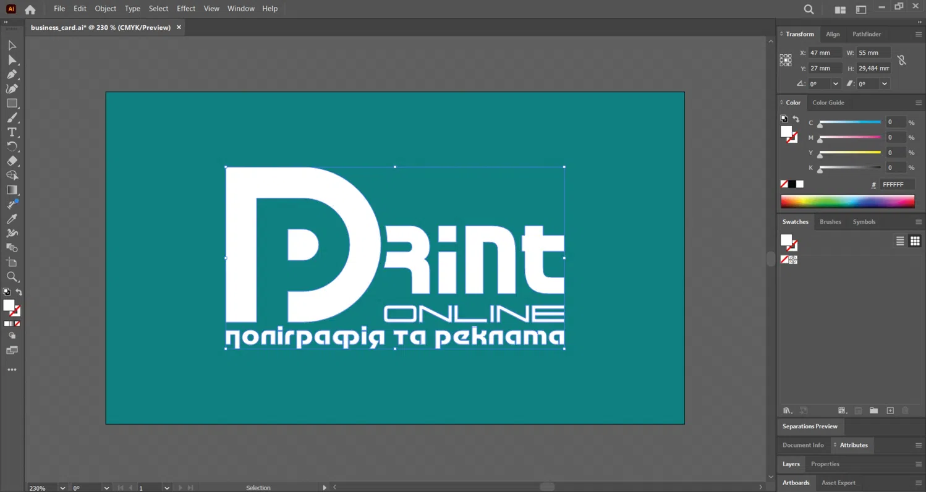Open Show Swatch Kinds menu icon

841,410
